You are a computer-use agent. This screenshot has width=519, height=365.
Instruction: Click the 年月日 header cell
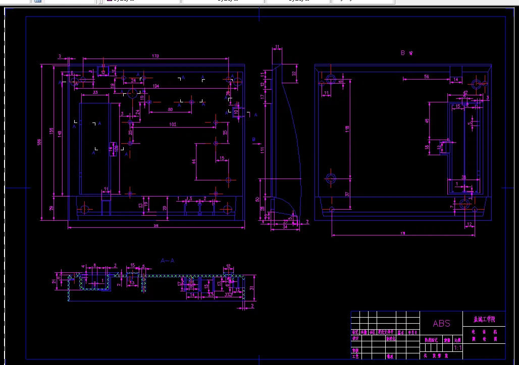click(x=412, y=332)
